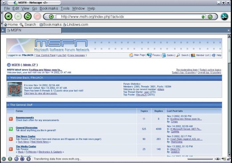Open the Electronics & Gadgets sub forum
The height and width of the screenshot is (163, 232).
click(50, 152)
